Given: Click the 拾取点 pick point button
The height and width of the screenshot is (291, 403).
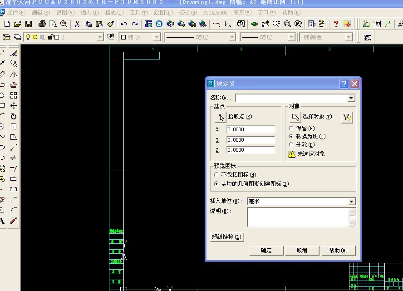Looking at the screenshot, I should pos(220,117).
